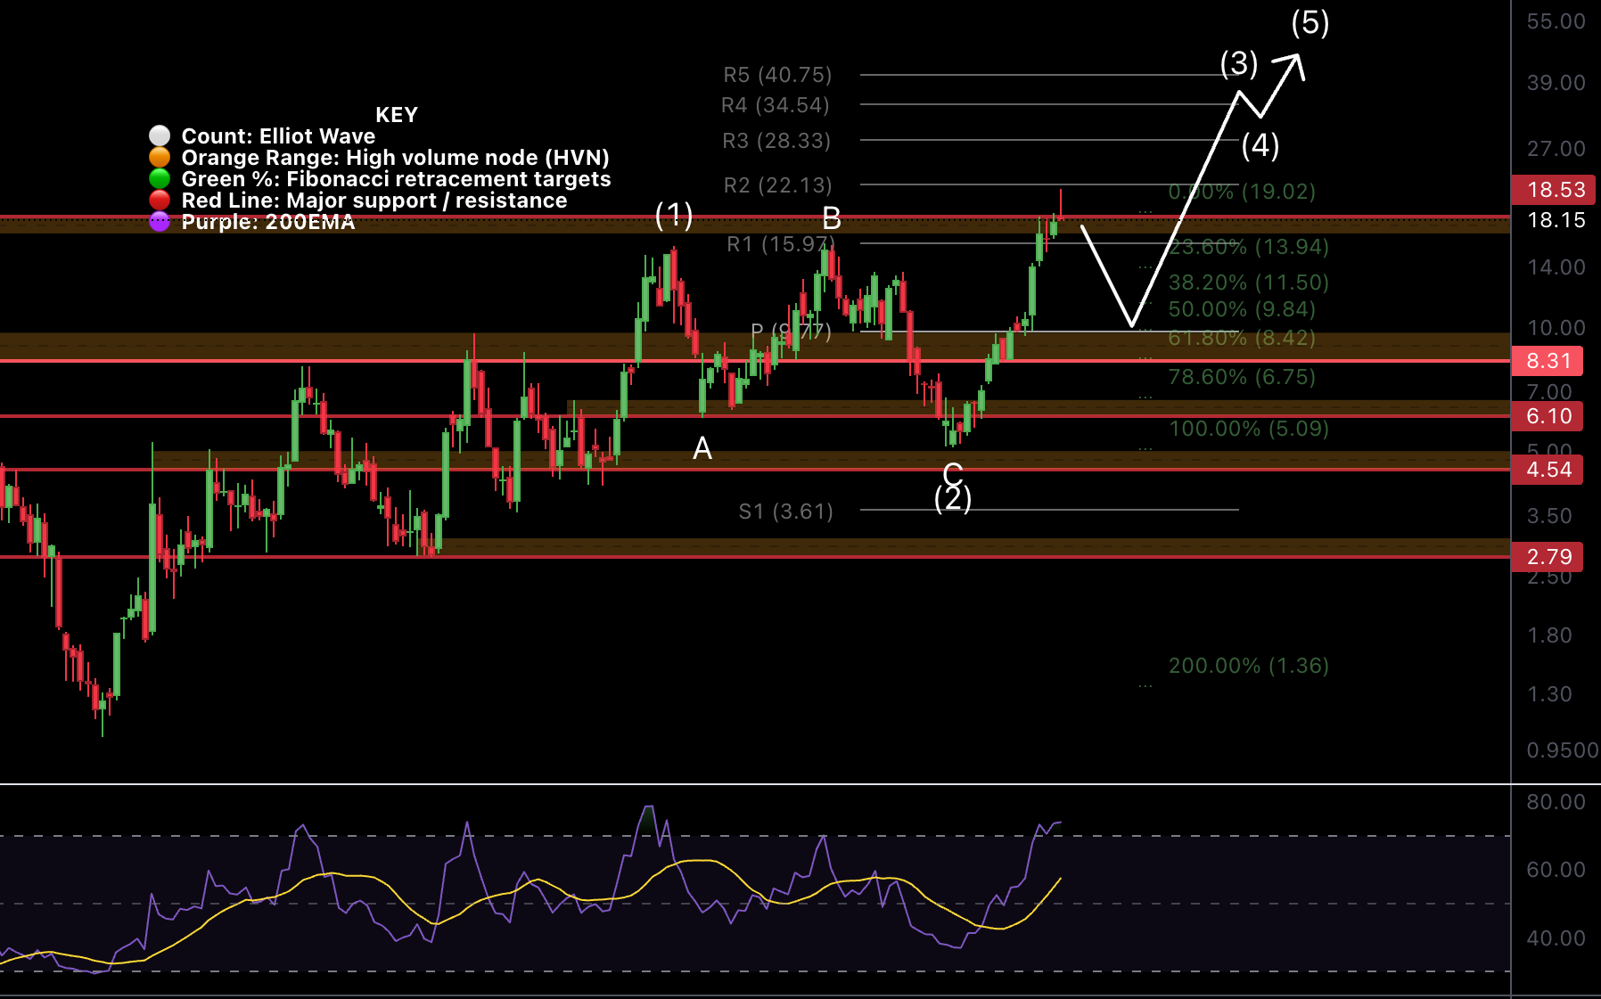The height and width of the screenshot is (999, 1601).
Task: Click the 2.79 red price tag
Action: pyautogui.click(x=1548, y=557)
